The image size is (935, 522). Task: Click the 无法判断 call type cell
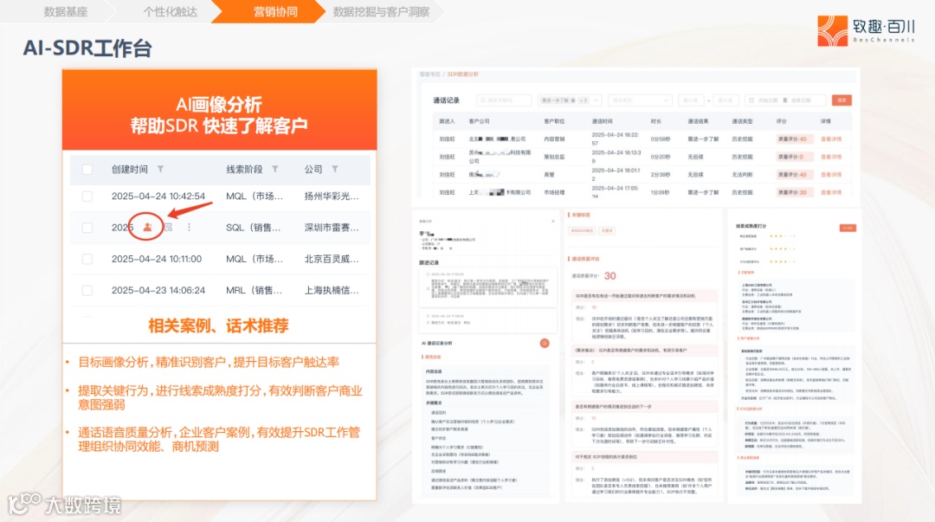742,175
